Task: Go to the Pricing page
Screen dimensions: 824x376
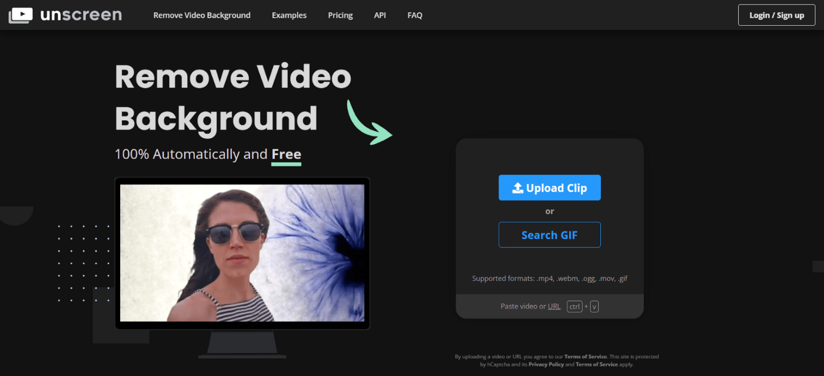Action: (x=340, y=15)
